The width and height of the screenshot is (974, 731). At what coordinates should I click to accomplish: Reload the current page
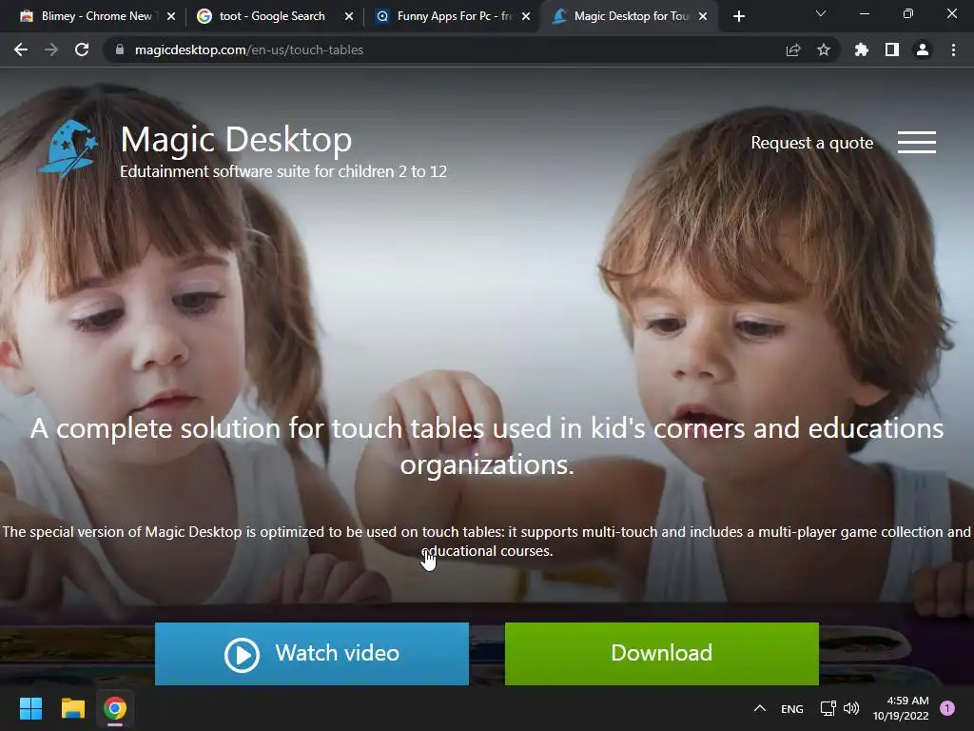click(82, 49)
